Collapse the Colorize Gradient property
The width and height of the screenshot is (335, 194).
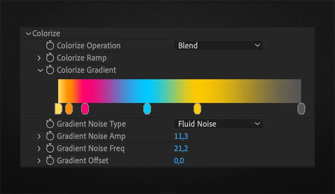coord(40,70)
